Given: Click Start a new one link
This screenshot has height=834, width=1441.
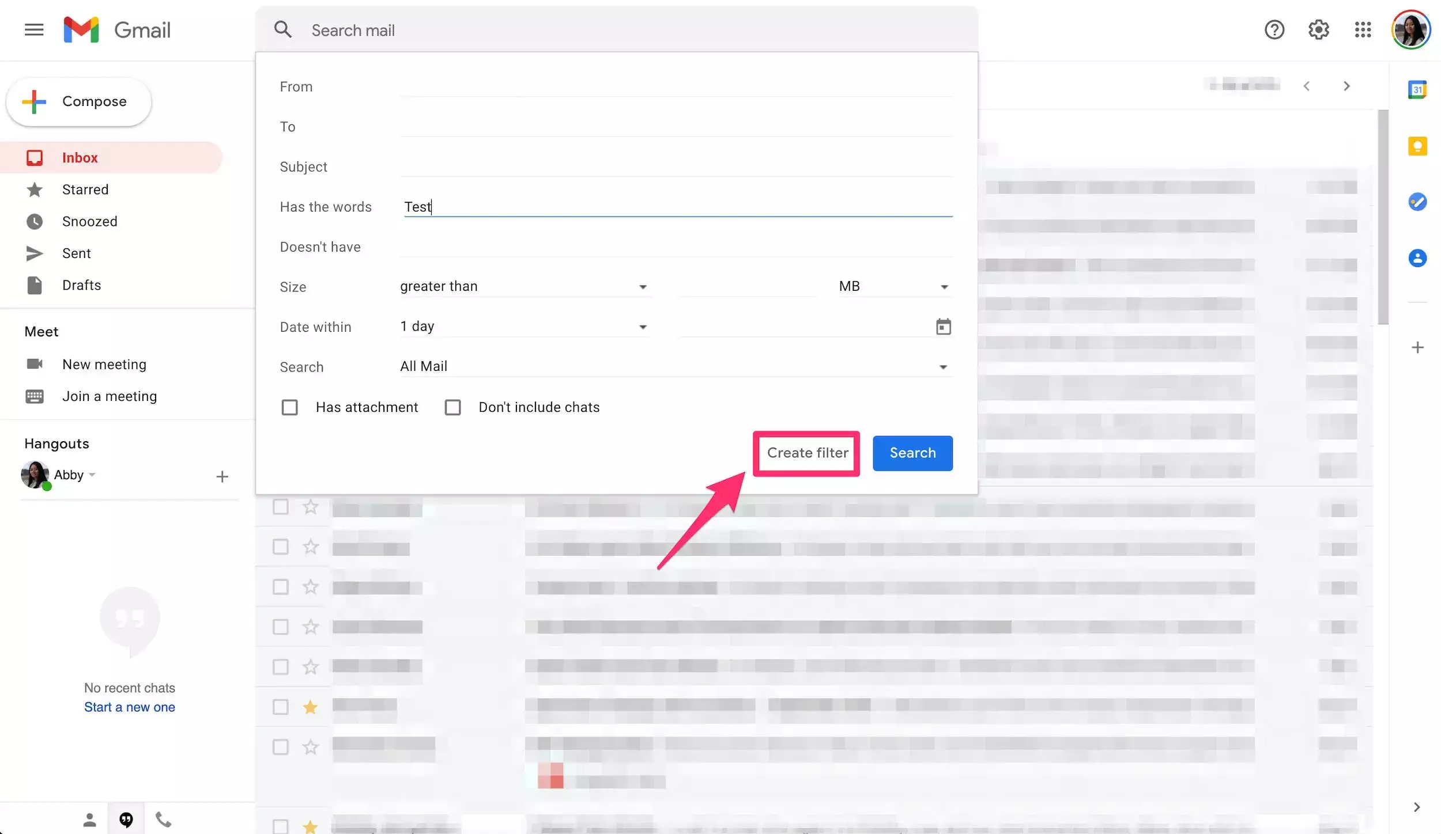Looking at the screenshot, I should point(130,707).
